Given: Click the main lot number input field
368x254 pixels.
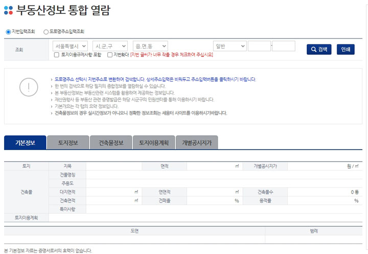Looking at the screenshot, I should tap(259, 46).
